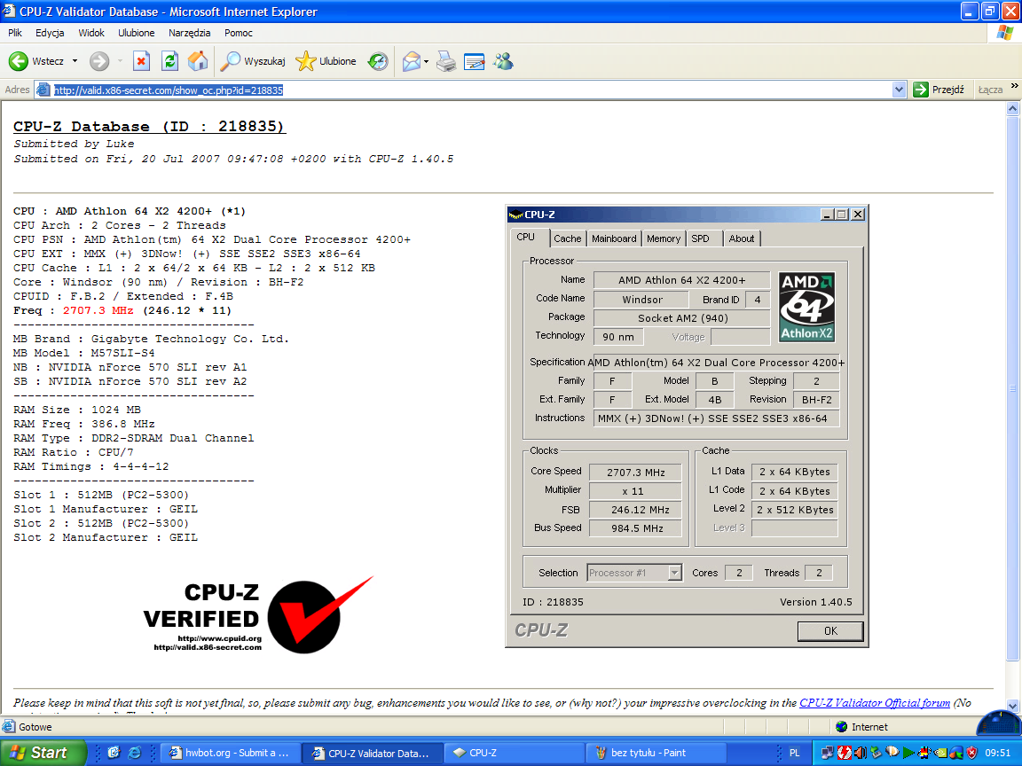Open the Widok menu

point(91,33)
